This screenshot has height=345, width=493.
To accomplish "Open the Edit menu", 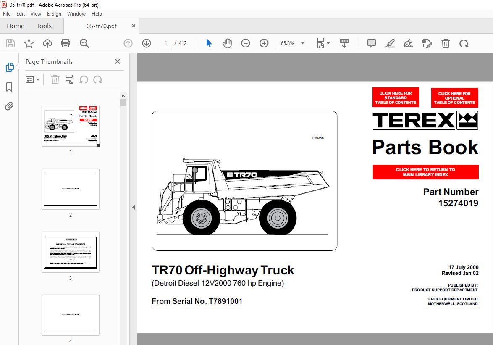I will point(21,14).
